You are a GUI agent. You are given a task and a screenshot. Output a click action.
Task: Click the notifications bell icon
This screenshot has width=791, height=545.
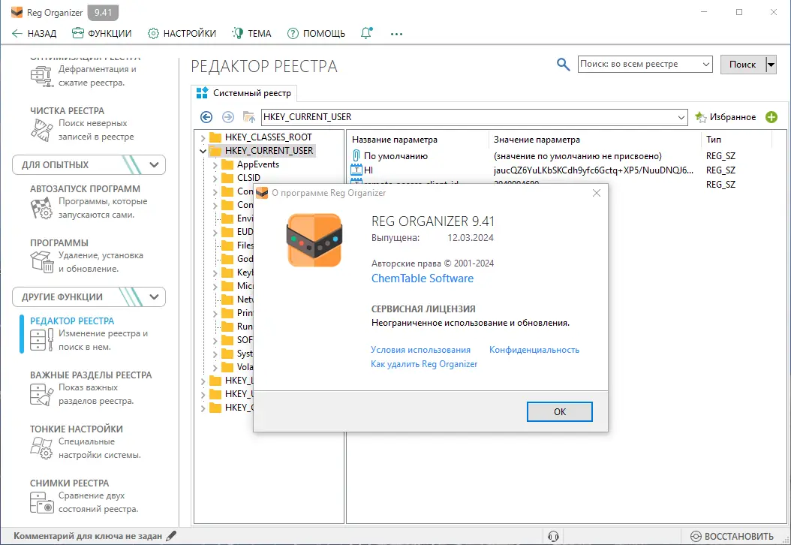pos(367,33)
